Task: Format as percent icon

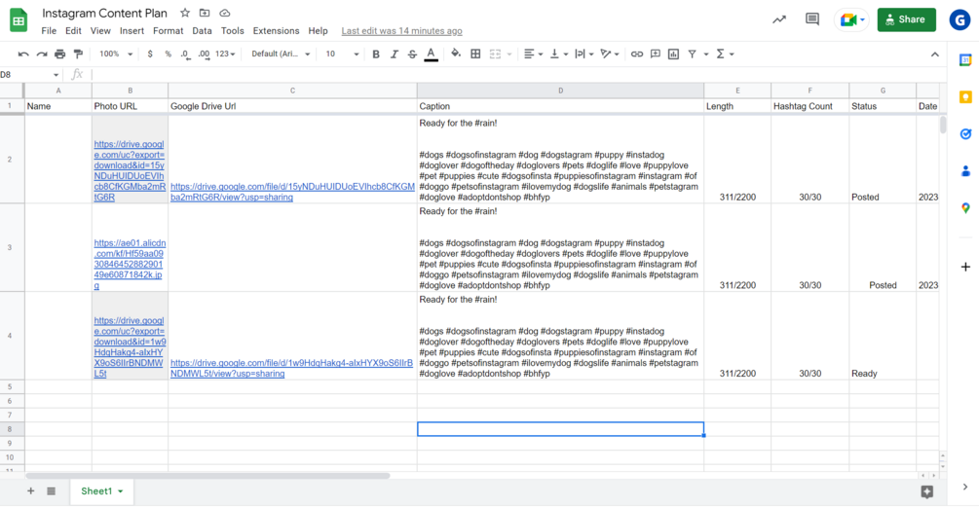Action: click(168, 54)
